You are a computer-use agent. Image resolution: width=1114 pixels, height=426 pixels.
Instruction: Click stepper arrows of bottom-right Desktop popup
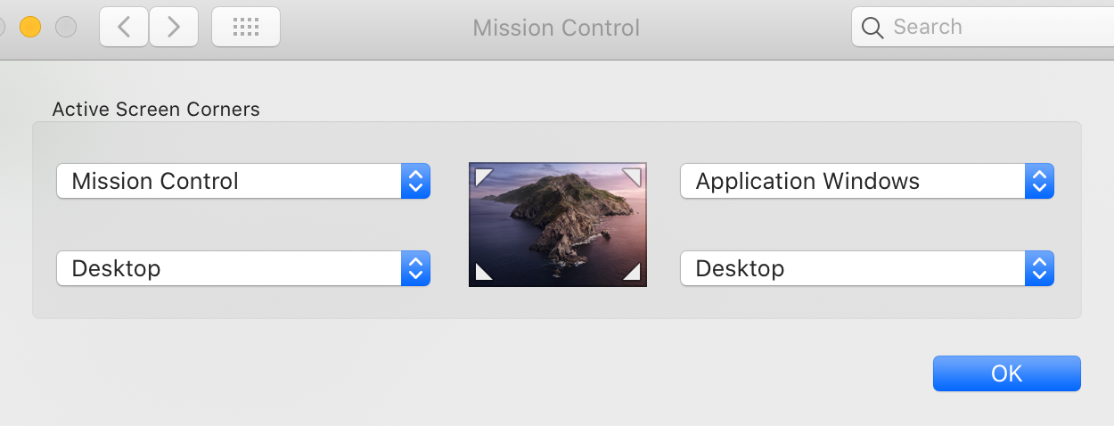pyautogui.click(x=1039, y=268)
